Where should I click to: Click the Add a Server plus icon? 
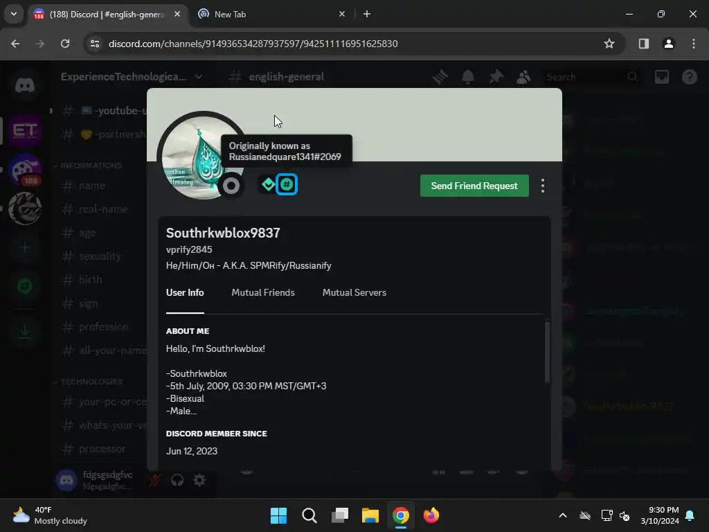tap(25, 247)
